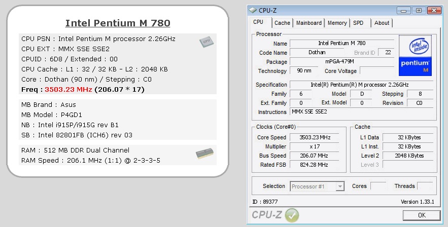Click the Package field mPGA-479M
The height and width of the screenshot is (227, 448).
342,62
